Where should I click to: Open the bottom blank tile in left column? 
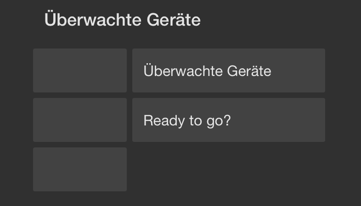80,169
